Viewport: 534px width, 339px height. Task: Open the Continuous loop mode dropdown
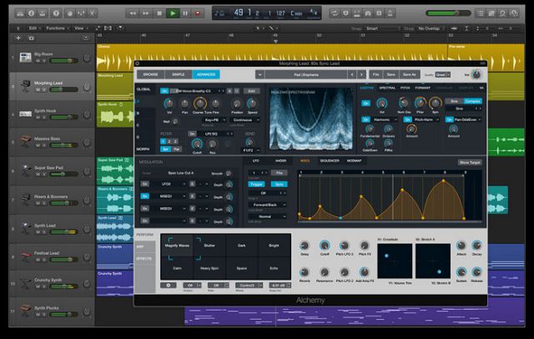point(244,120)
